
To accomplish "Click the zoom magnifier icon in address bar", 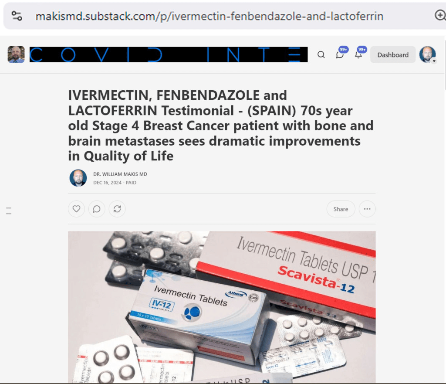I will [x=440, y=15].
